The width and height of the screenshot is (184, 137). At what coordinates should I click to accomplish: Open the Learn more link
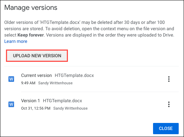(16, 41)
